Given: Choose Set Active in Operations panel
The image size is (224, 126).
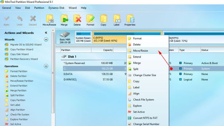Looking at the screenshot, I should [13, 124].
